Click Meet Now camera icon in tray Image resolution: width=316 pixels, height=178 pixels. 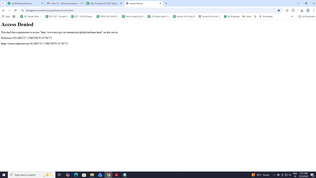(282, 175)
